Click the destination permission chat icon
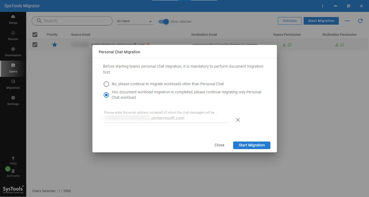 342,45
